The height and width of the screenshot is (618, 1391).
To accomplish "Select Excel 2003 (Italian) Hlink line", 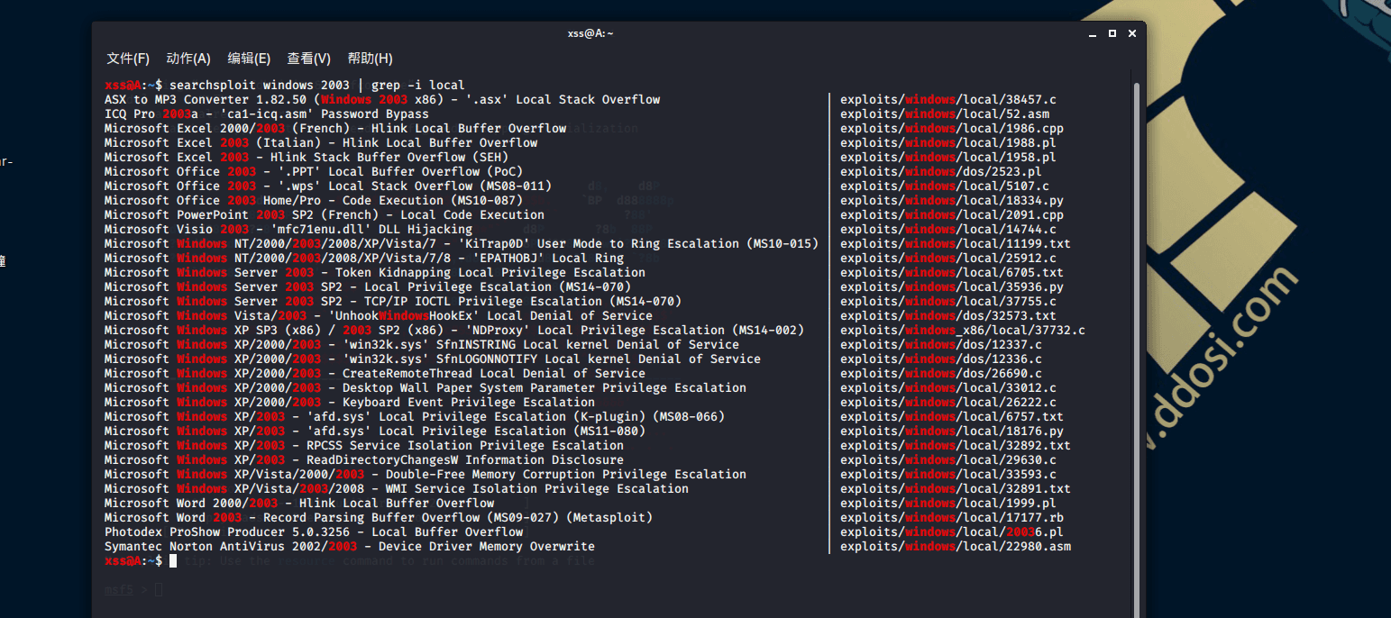I will coord(321,143).
